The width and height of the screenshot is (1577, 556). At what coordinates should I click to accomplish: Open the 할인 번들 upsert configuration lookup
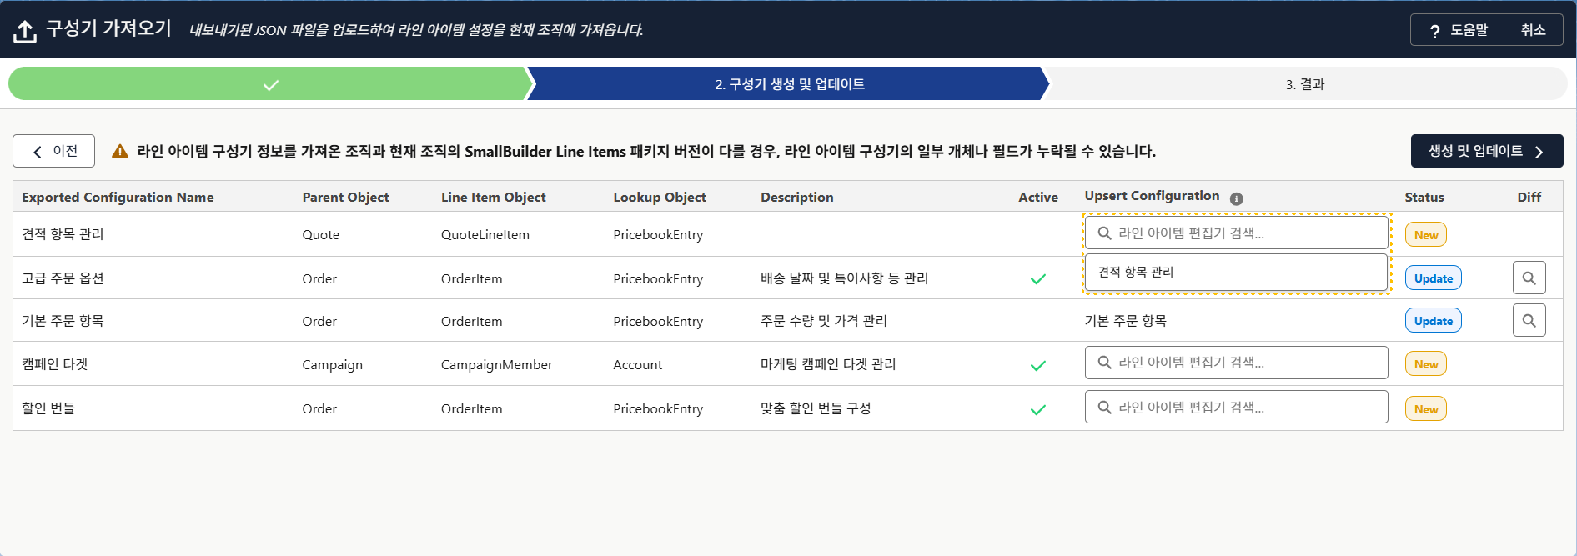[1236, 408]
